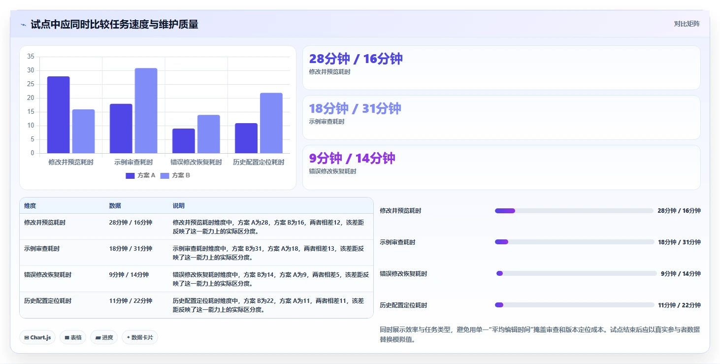Click description mentioning 两者相差12

(268, 227)
